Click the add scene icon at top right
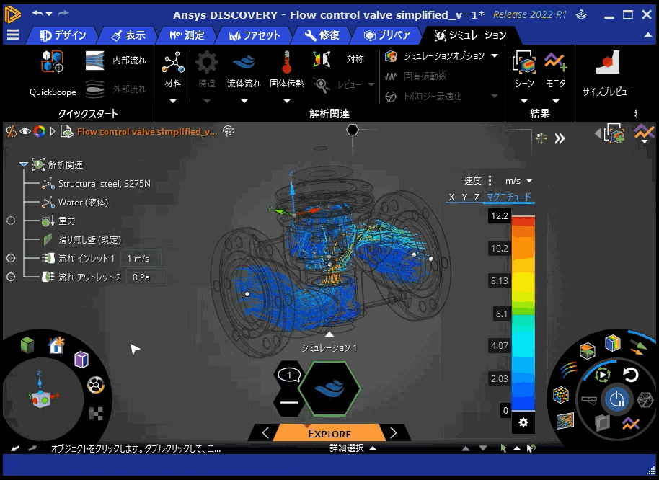 click(614, 133)
